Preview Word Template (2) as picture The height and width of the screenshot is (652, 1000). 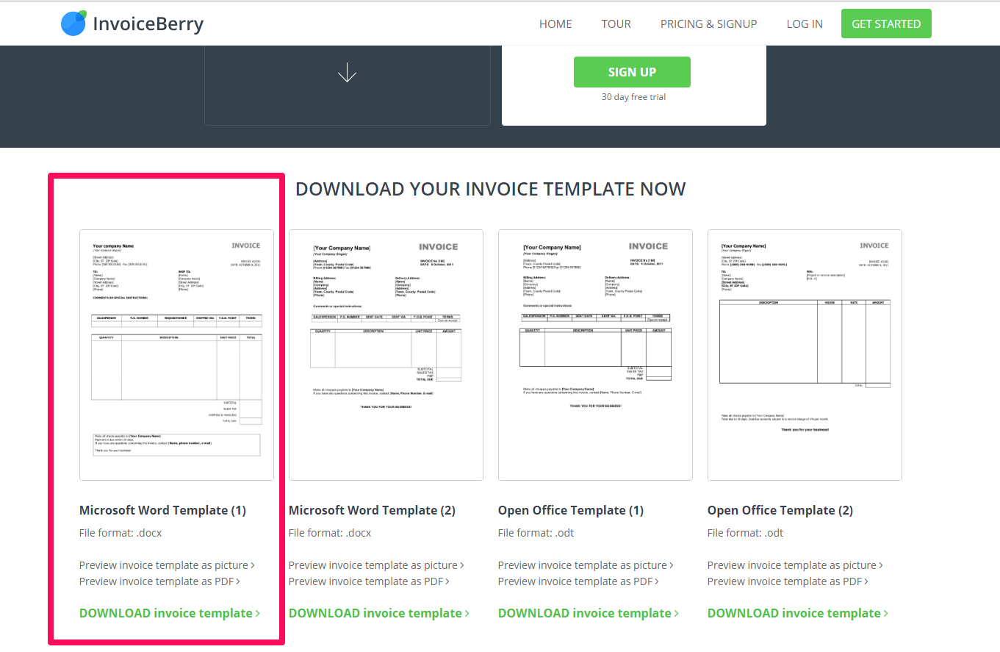[x=376, y=565]
